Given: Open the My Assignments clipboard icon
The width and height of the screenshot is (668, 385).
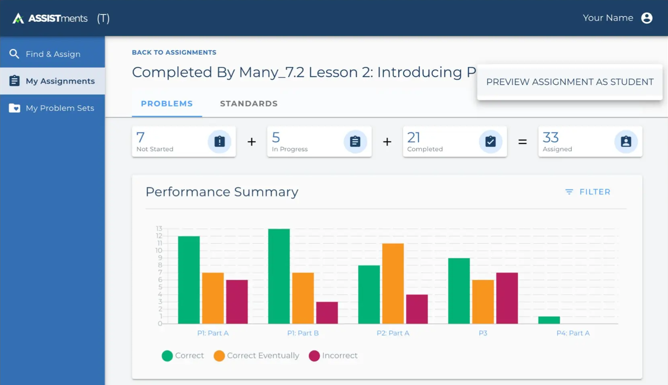Looking at the screenshot, I should [14, 80].
